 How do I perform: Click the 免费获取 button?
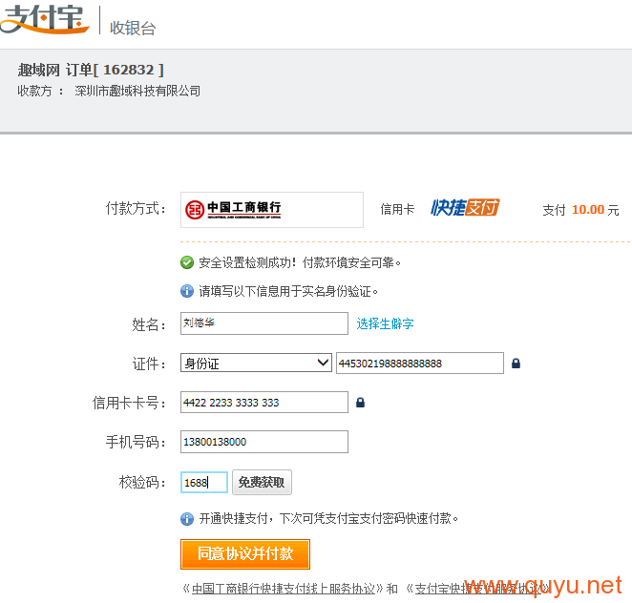click(262, 482)
